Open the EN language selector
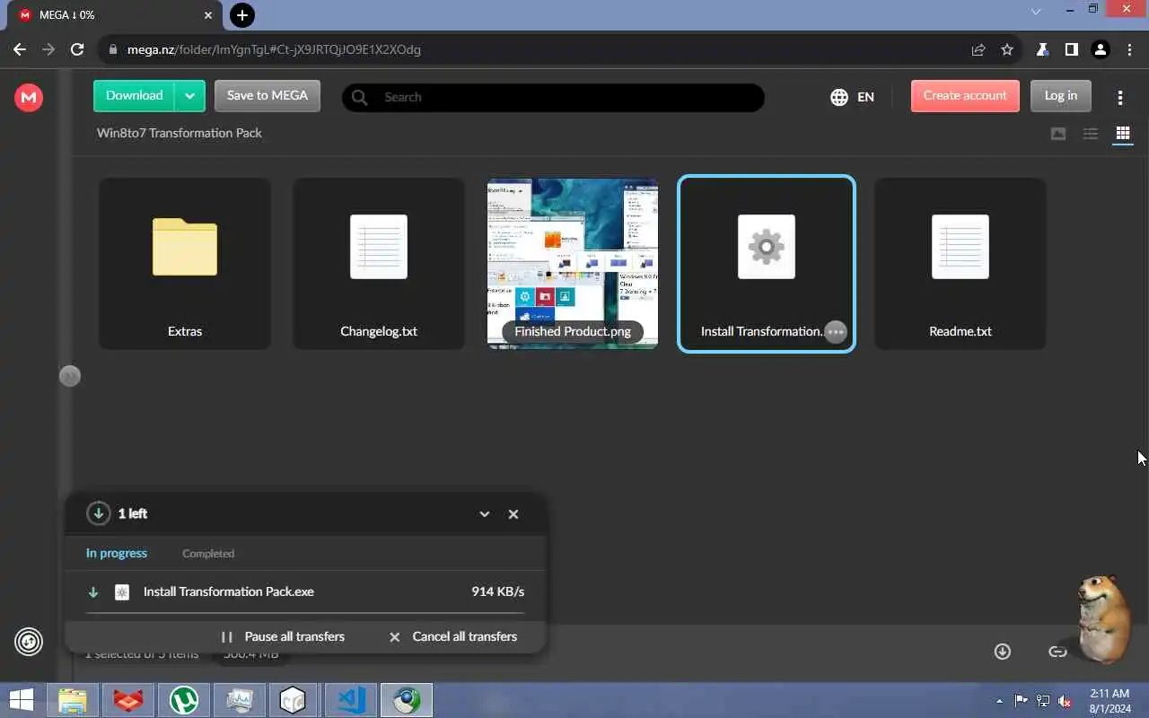Image resolution: width=1149 pixels, height=718 pixels. (853, 97)
